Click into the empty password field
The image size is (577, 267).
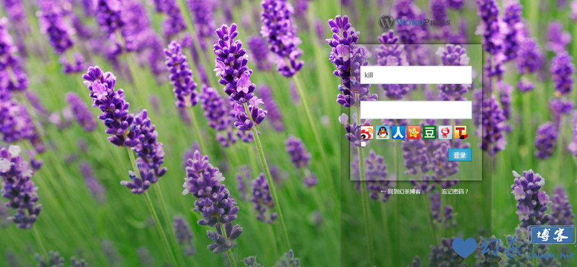coord(415,109)
